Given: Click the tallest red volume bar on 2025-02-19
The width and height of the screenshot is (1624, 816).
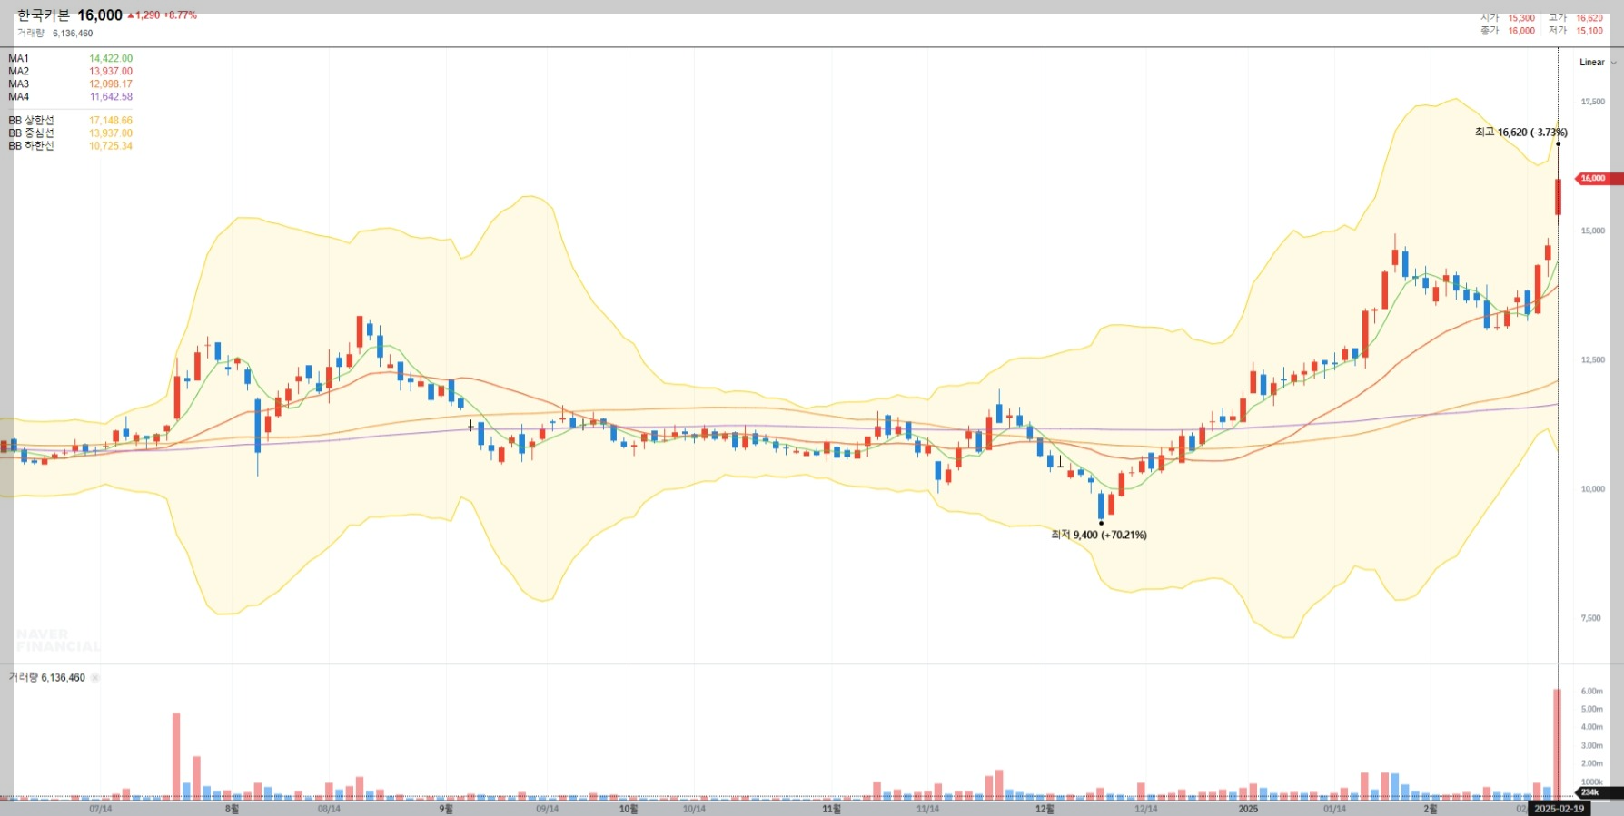Looking at the screenshot, I should pos(1557,744).
